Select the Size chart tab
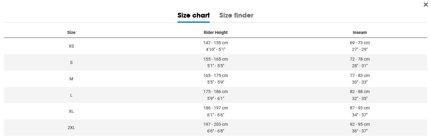 coord(194,15)
